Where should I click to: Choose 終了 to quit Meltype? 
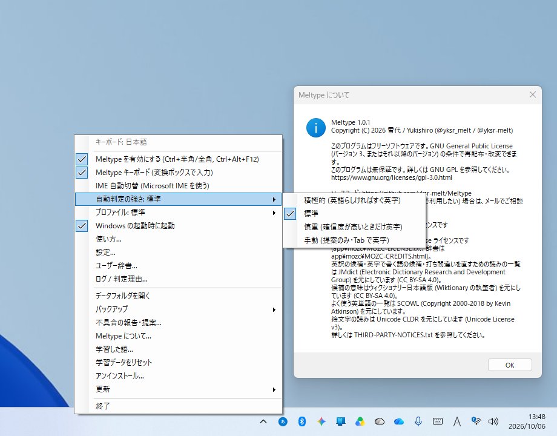click(178, 406)
